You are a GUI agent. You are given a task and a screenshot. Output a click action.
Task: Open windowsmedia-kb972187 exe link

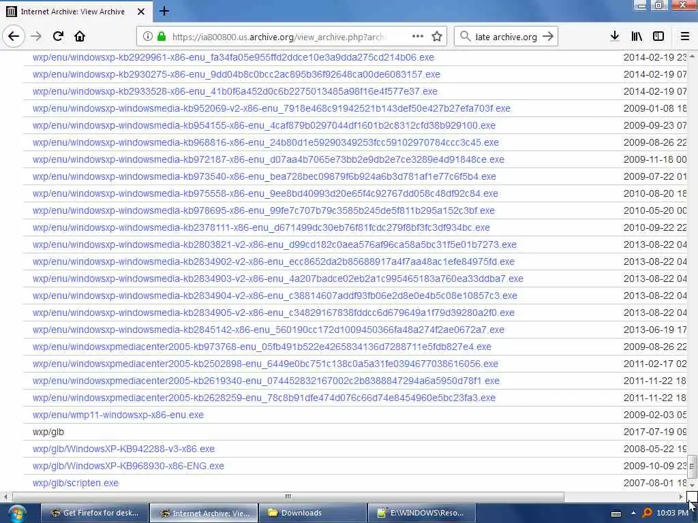pyautogui.click(x=269, y=159)
